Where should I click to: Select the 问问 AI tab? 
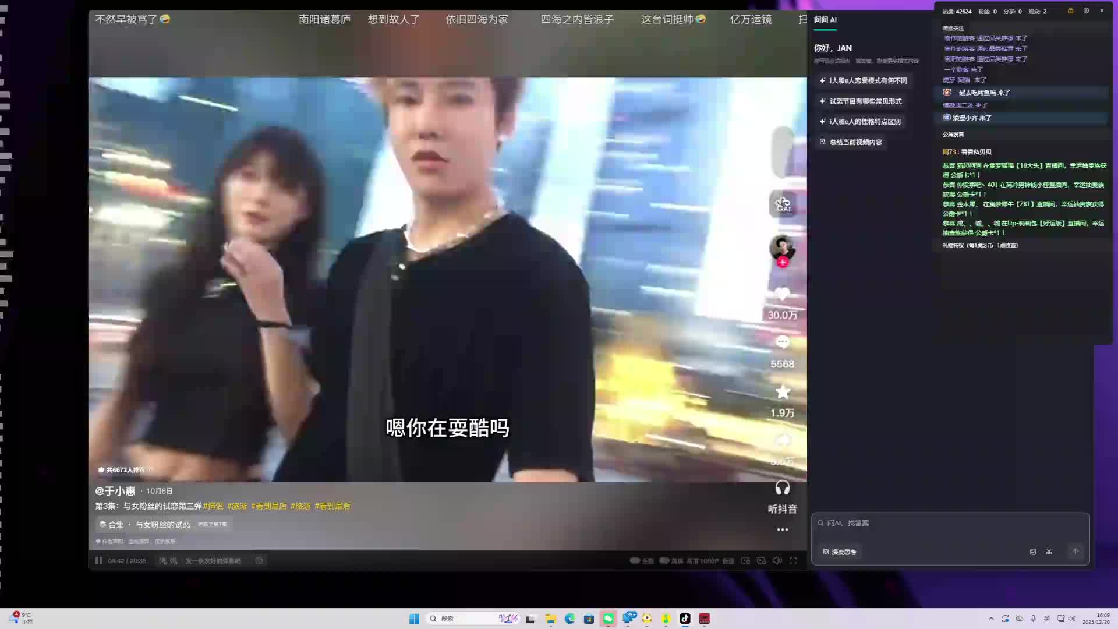(825, 20)
